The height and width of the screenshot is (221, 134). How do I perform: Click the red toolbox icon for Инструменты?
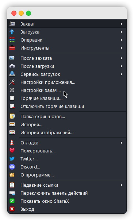point(12,48)
